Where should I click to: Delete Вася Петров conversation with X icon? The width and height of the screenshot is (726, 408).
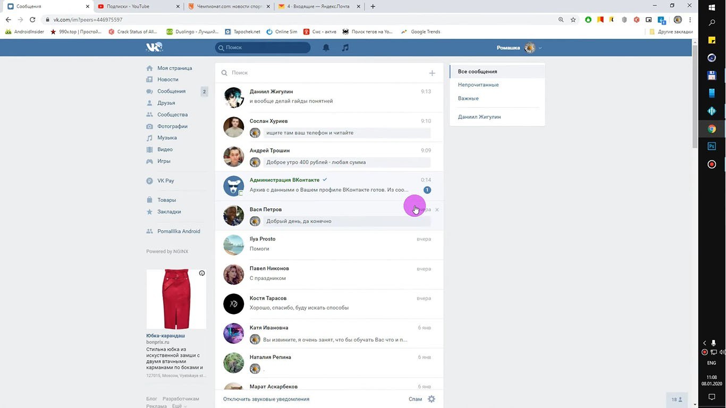437,210
